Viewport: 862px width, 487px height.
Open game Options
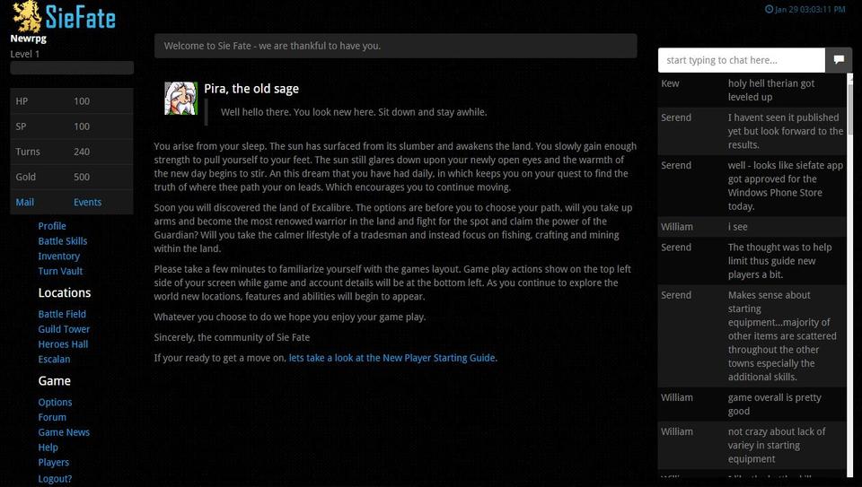(x=55, y=403)
